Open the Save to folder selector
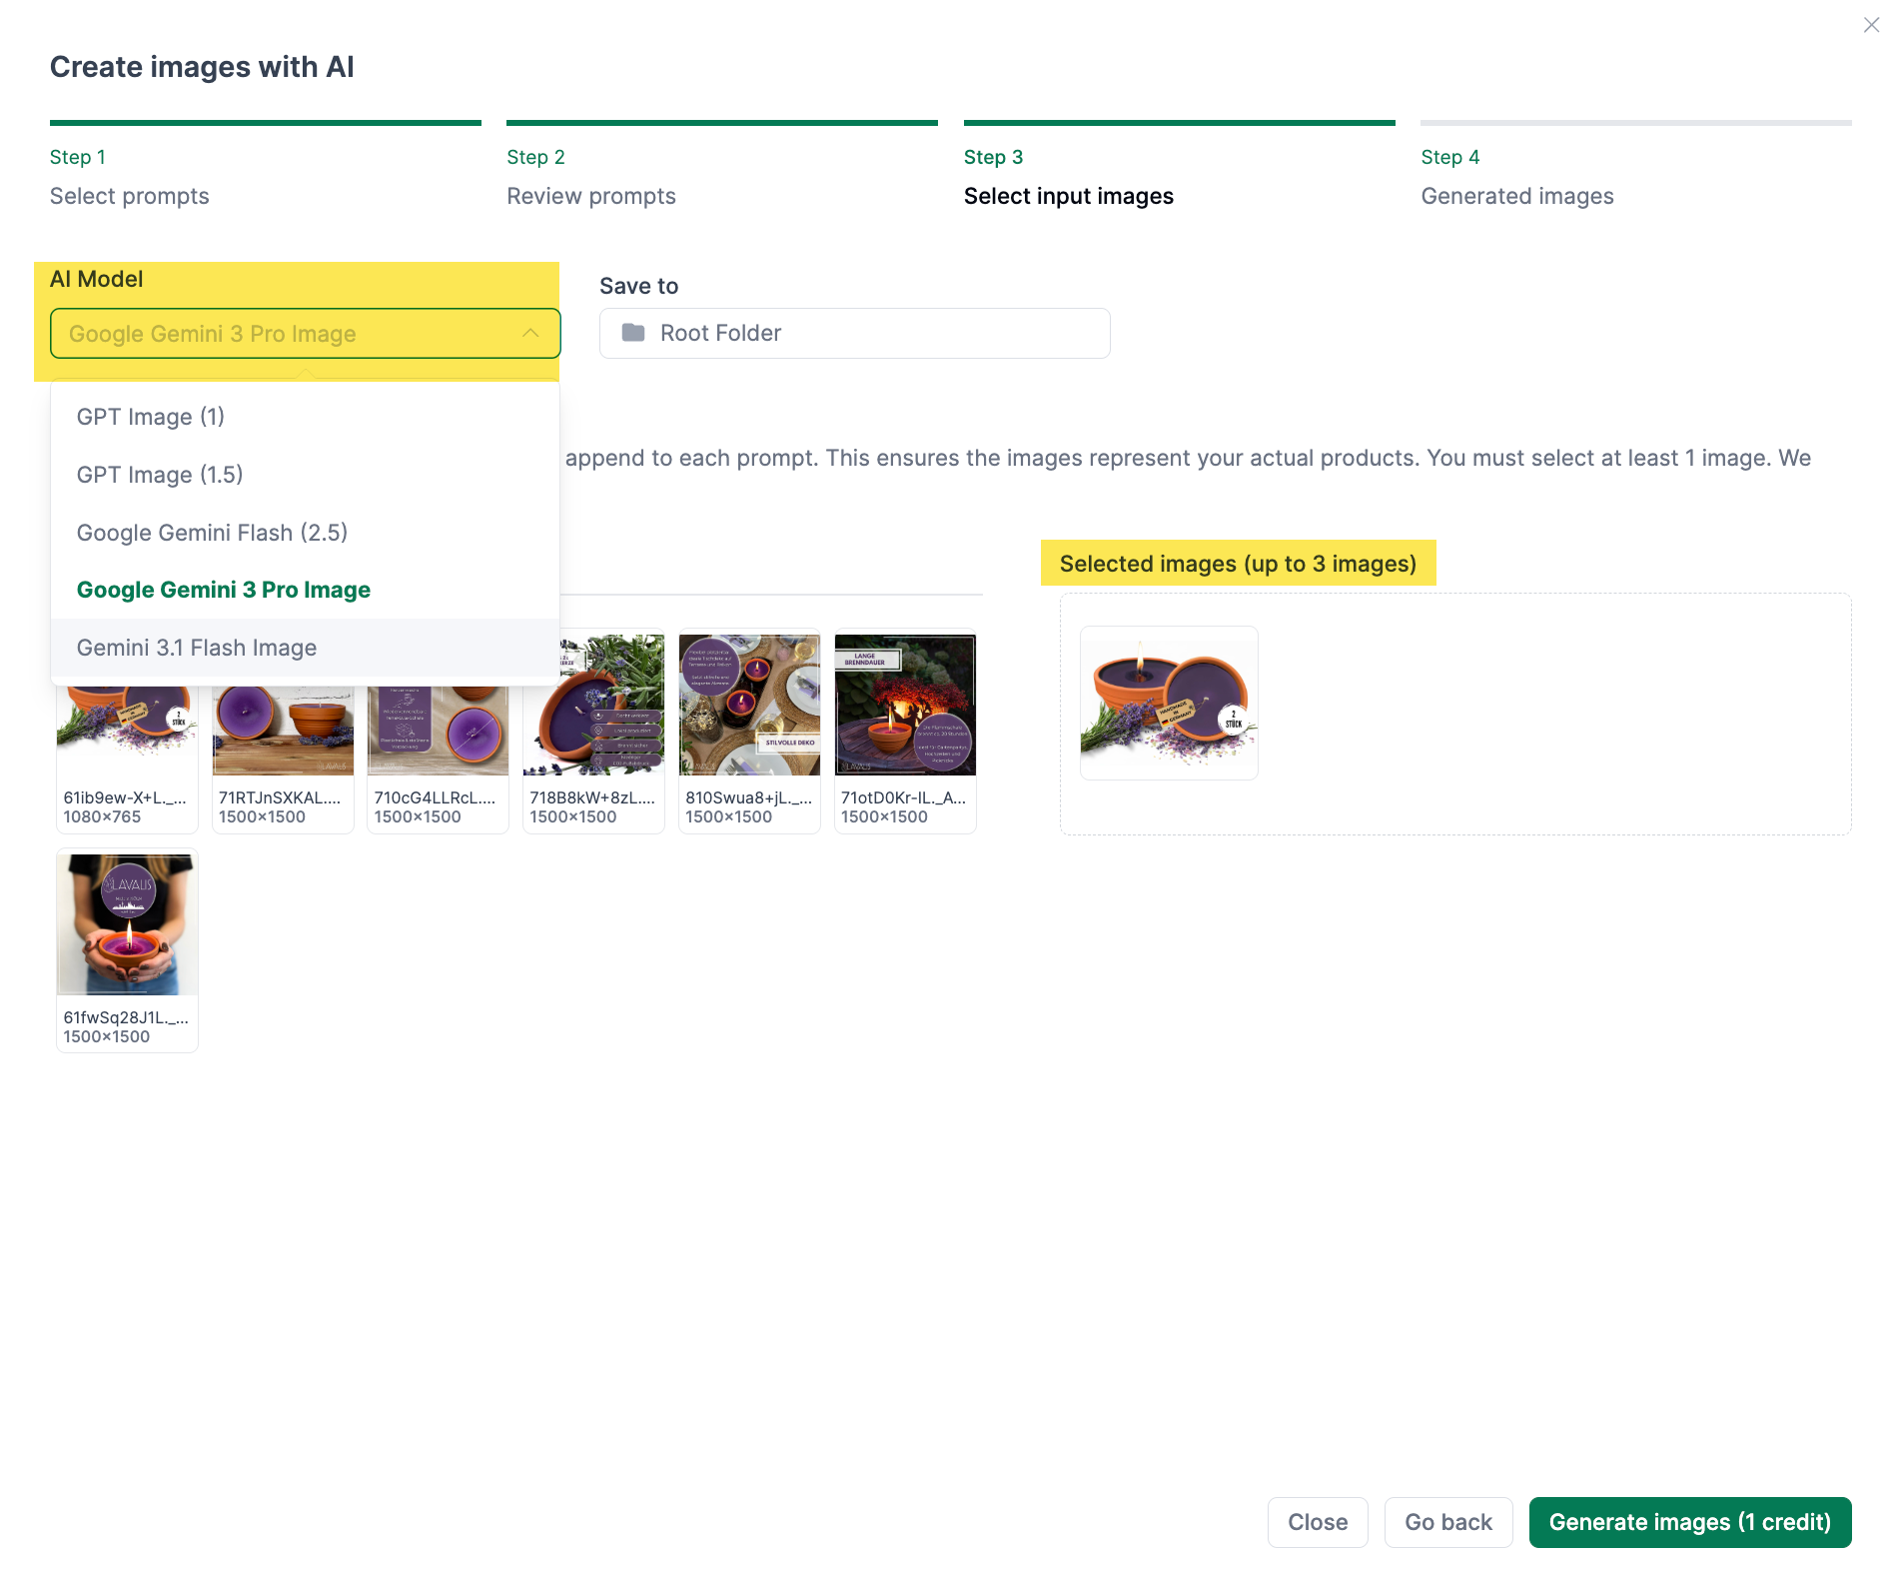This screenshot has height=1569, width=1896. (854, 333)
